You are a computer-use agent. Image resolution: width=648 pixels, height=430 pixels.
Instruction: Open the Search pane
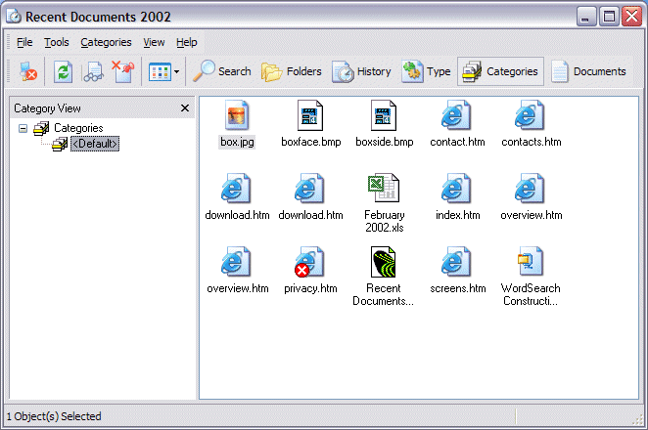[222, 71]
